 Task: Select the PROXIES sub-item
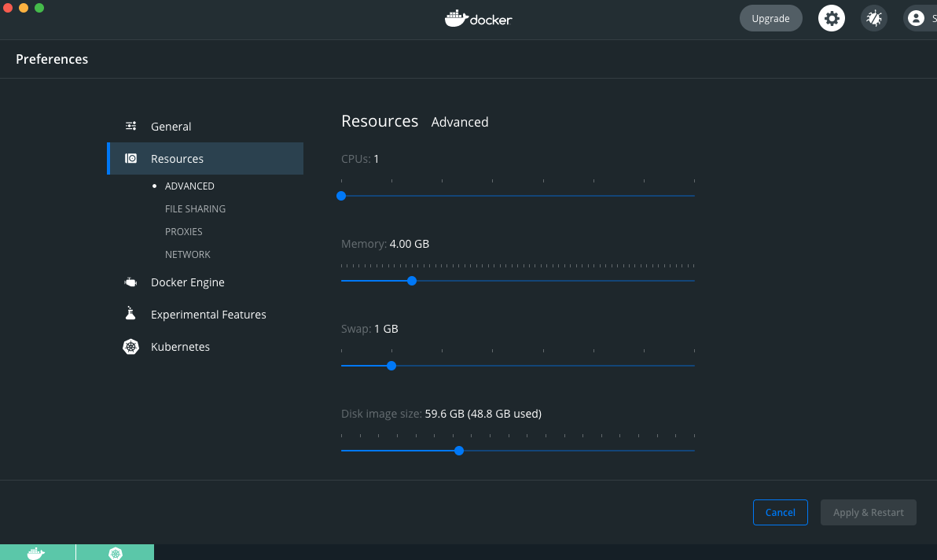[183, 231]
